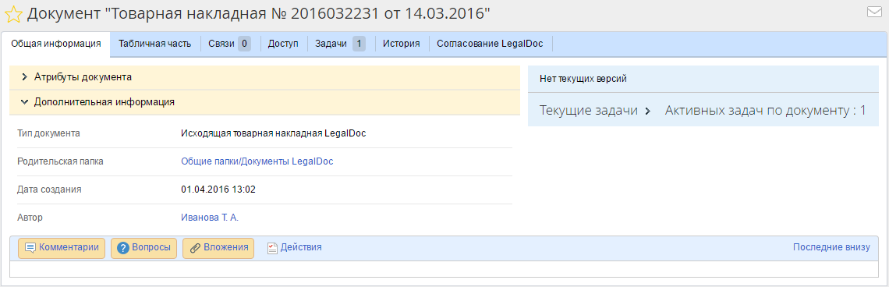The height and width of the screenshot is (287, 889).
Task: Switch to the Табличная часть tab
Action: coord(154,44)
